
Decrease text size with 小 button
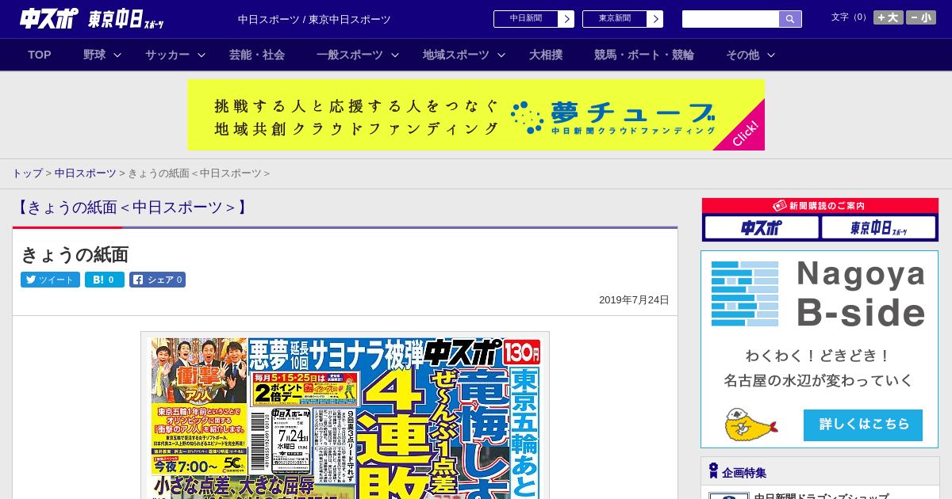pyautogui.click(x=921, y=17)
